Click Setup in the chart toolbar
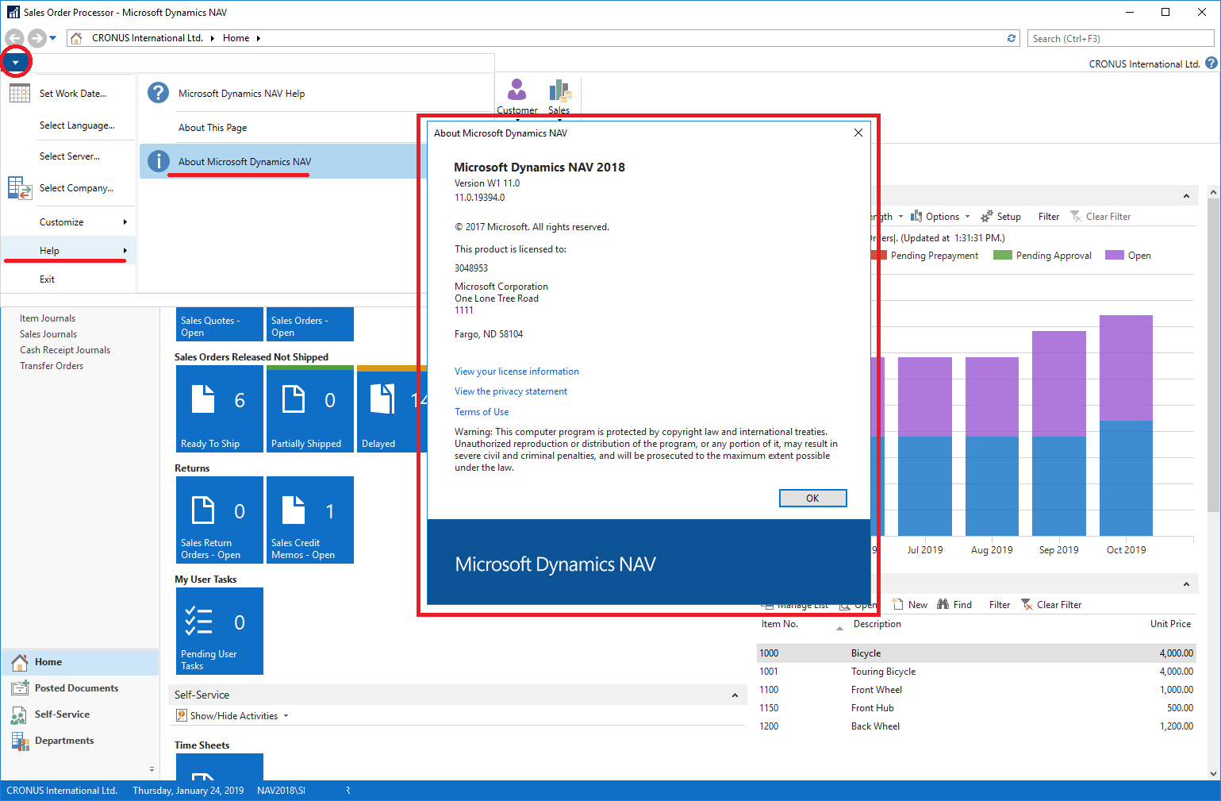This screenshot has height=801, width=1221. [x=1001, y=217]
